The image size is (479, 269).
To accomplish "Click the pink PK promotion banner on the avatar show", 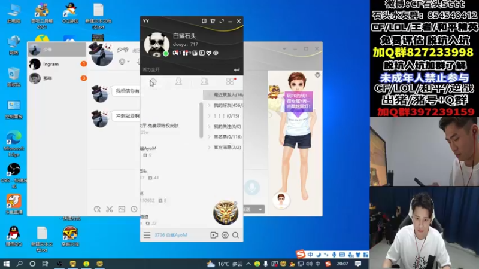I will tap(298, 101).
